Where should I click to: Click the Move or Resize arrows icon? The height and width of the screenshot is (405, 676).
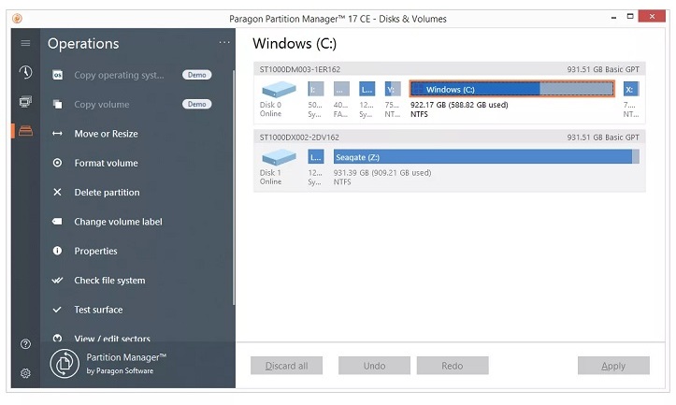coord(57,134)
